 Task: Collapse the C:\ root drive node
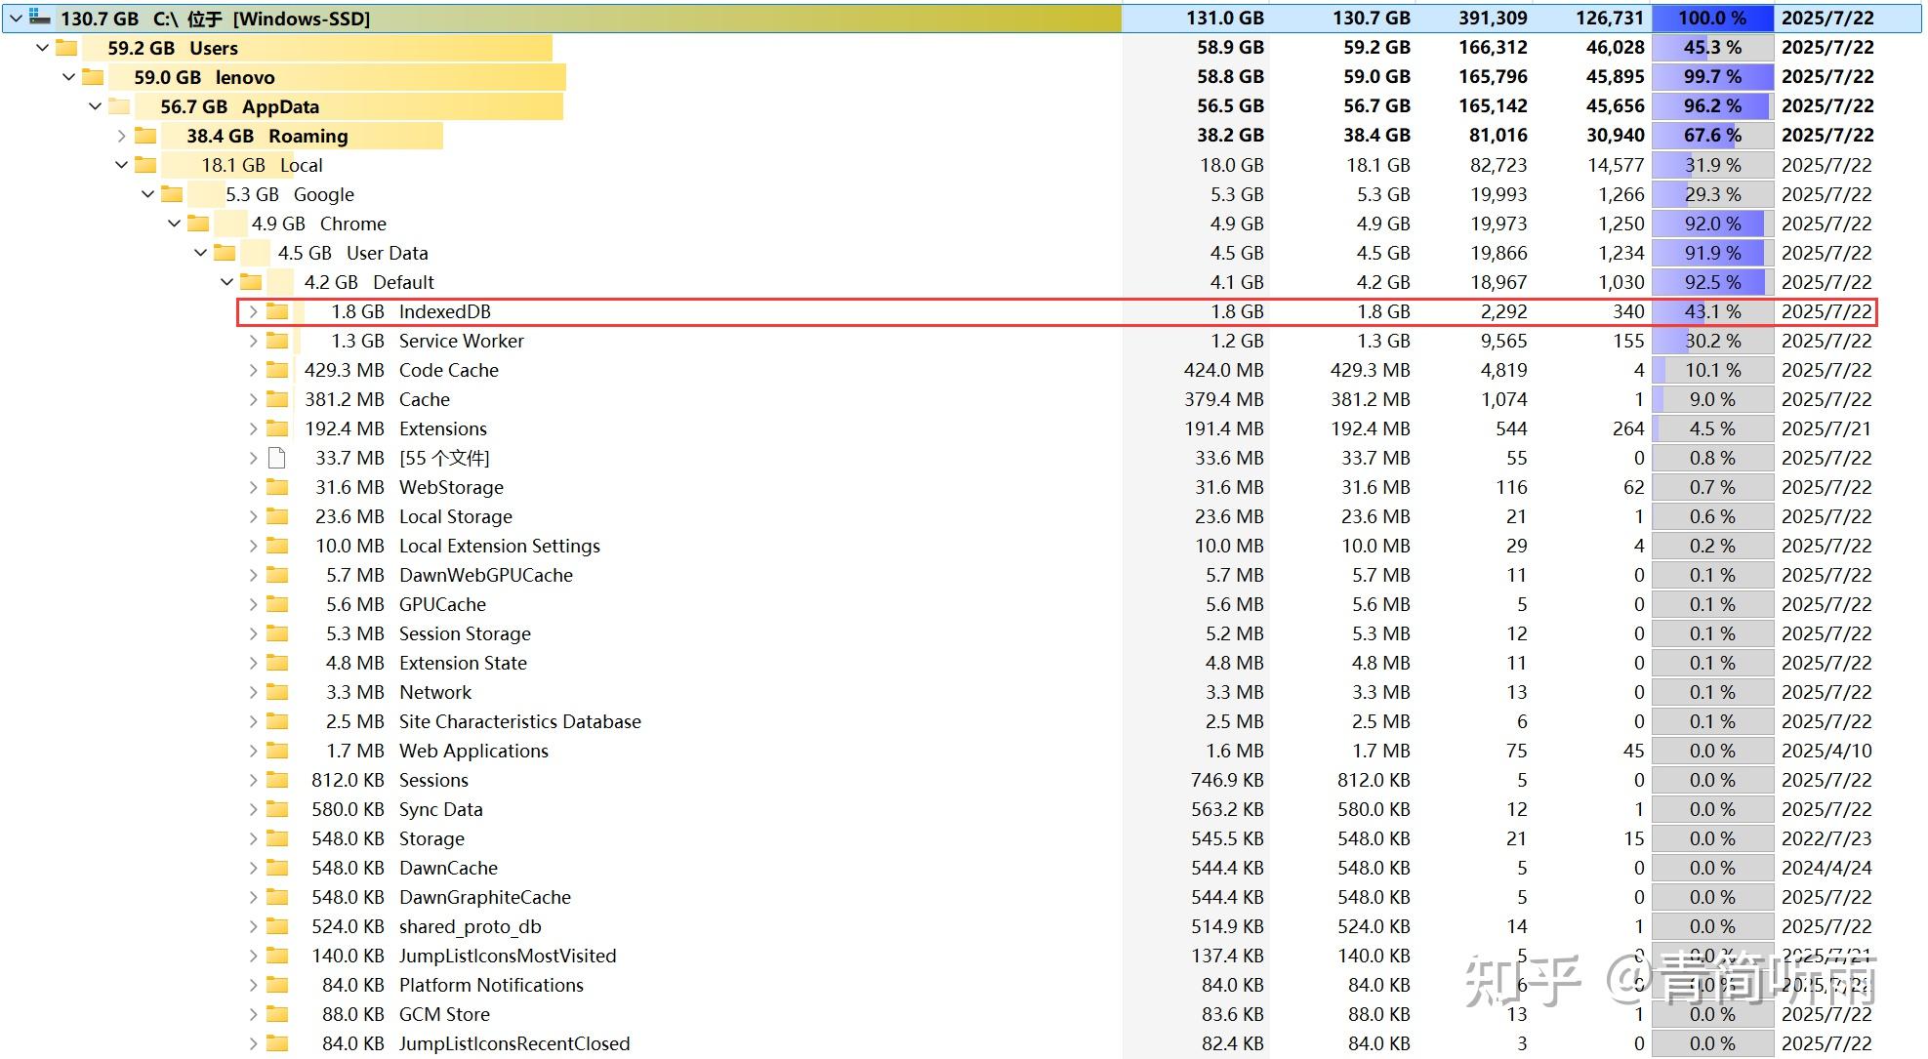click(16, 18)
